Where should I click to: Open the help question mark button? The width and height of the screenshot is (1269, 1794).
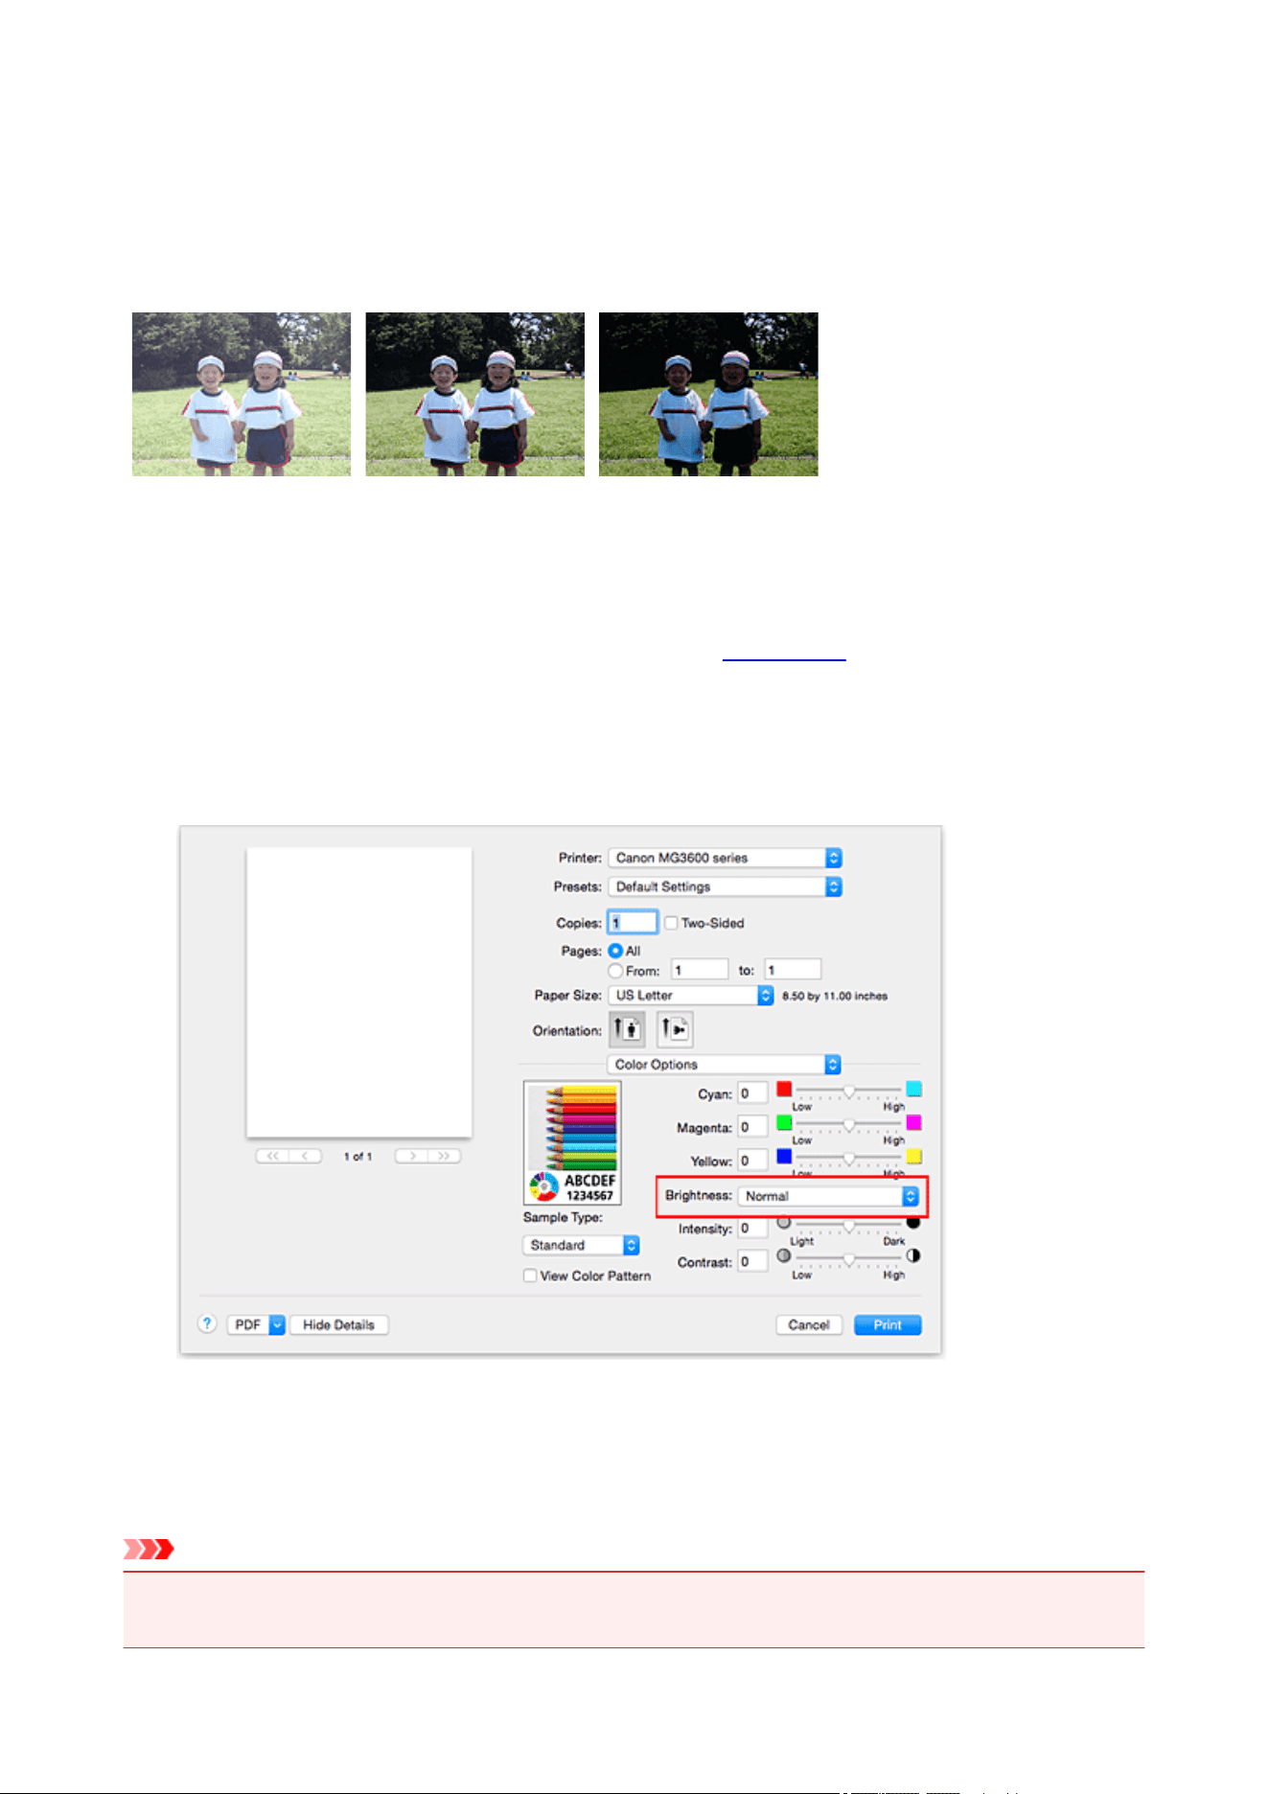pos(207,1323)
